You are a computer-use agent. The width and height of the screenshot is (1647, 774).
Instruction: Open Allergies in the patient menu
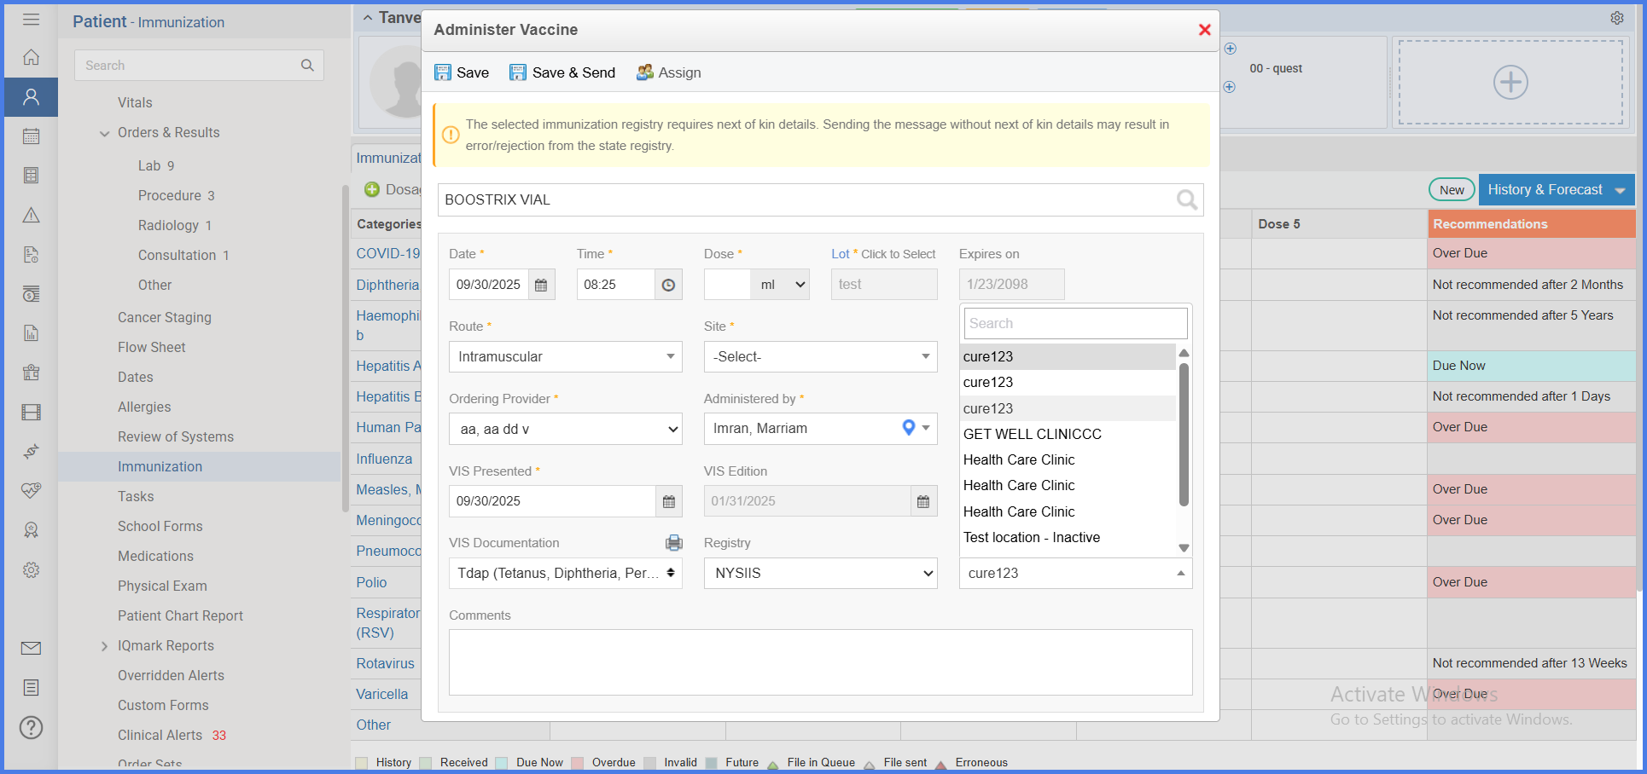pyautogui.click(x=144, y=407)
